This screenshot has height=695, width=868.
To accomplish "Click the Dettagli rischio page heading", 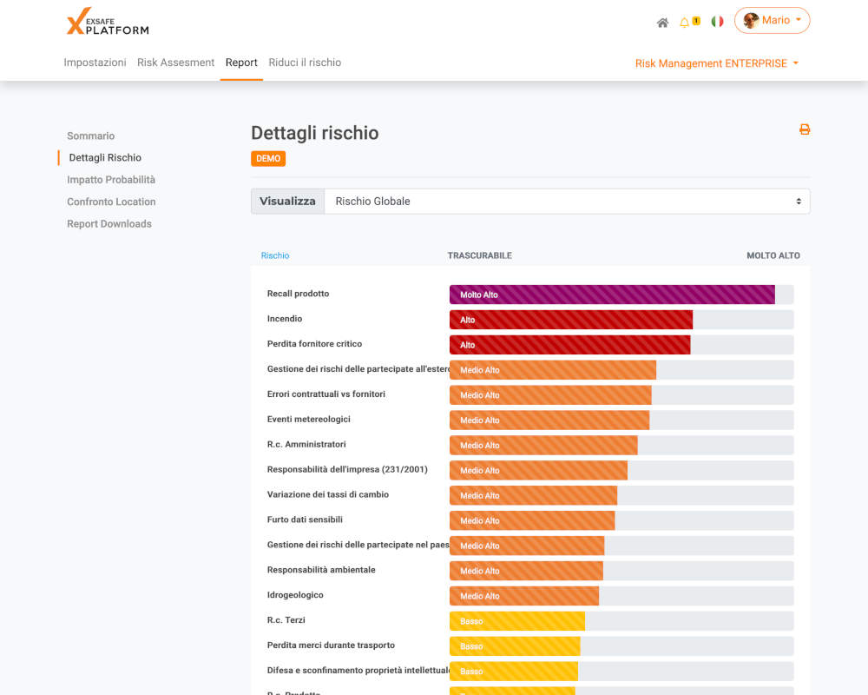I will pyautogui.click(x=314, y=133).
